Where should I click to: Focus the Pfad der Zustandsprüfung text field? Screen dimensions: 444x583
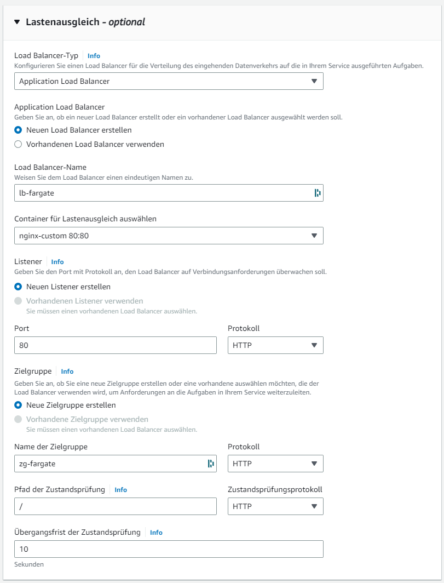coord(116,506)
